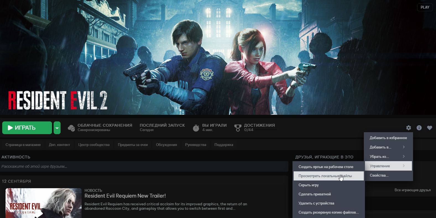Image resolution: width=436 pixels, height=218 pixels.
Task: Click the ДРУЗЬЯ, ИГРАЮЩИЕ В ЭТО heading
Action: point(324,157)
